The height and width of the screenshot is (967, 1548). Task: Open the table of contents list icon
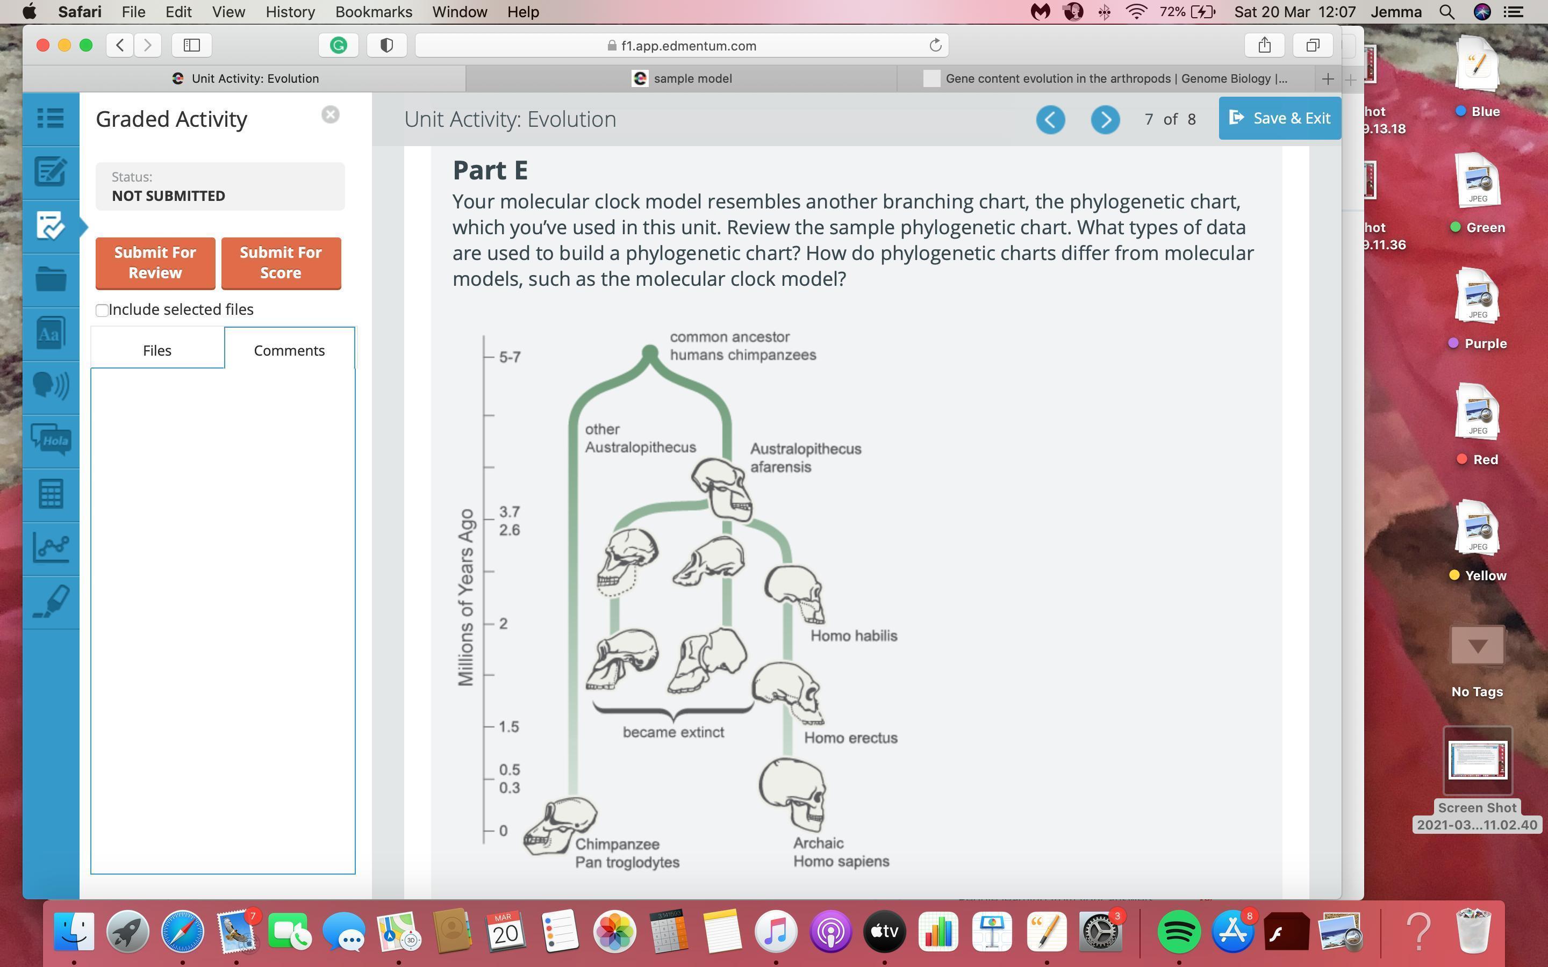point(51,118)
